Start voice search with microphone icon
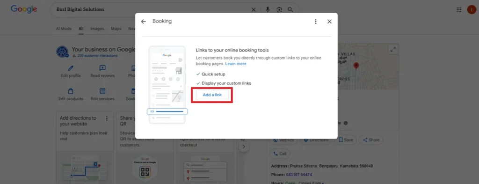479x184 pixels. click(268, 10)
